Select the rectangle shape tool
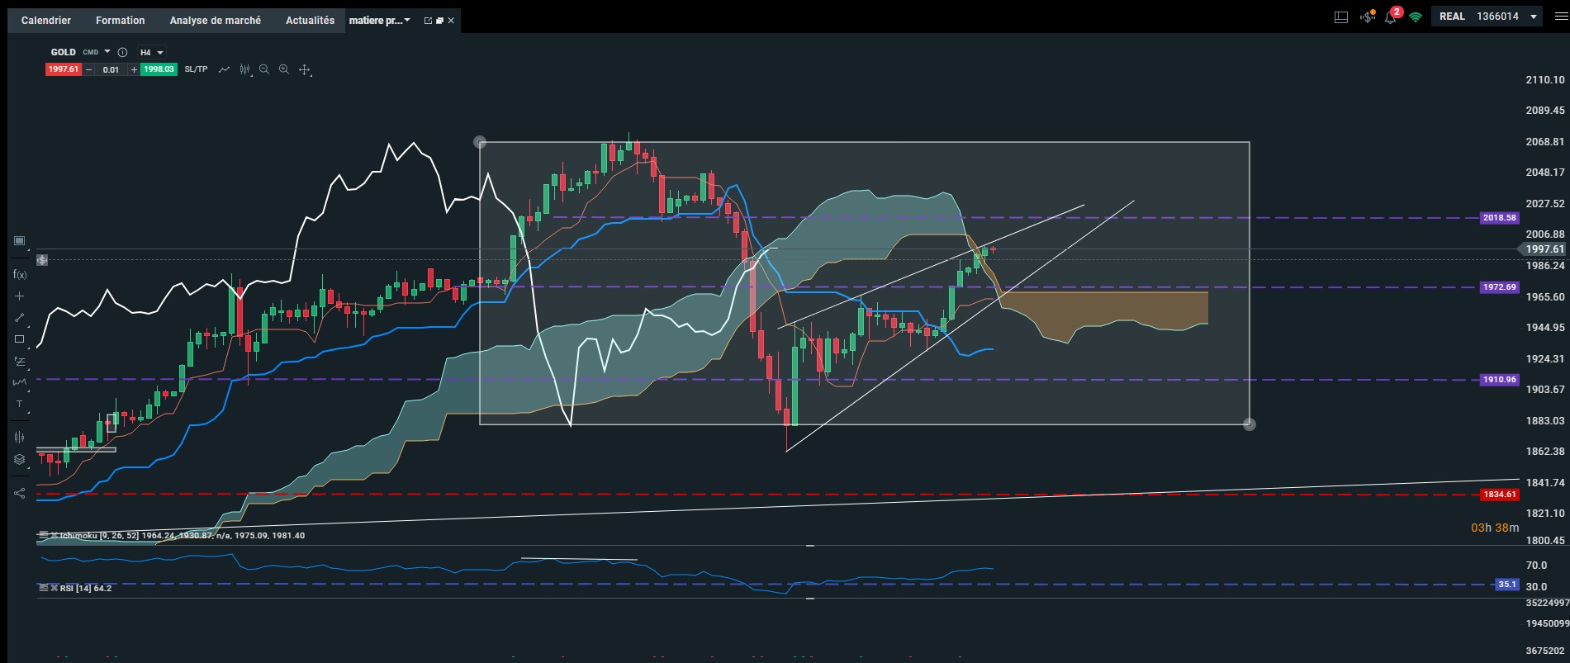The height and width of the screenshot is (663, 1570). 20,339
